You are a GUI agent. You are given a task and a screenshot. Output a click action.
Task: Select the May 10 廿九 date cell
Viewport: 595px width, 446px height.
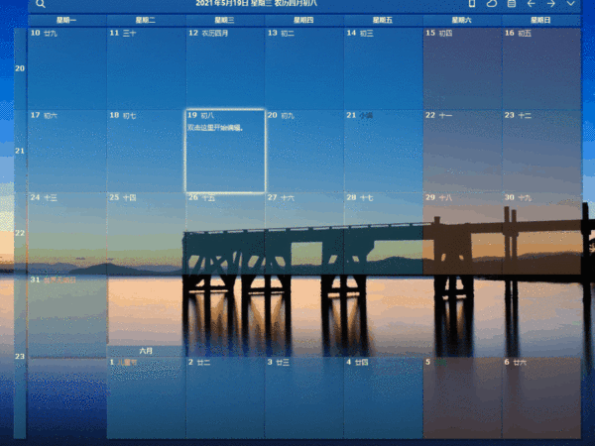pos(66,68)
